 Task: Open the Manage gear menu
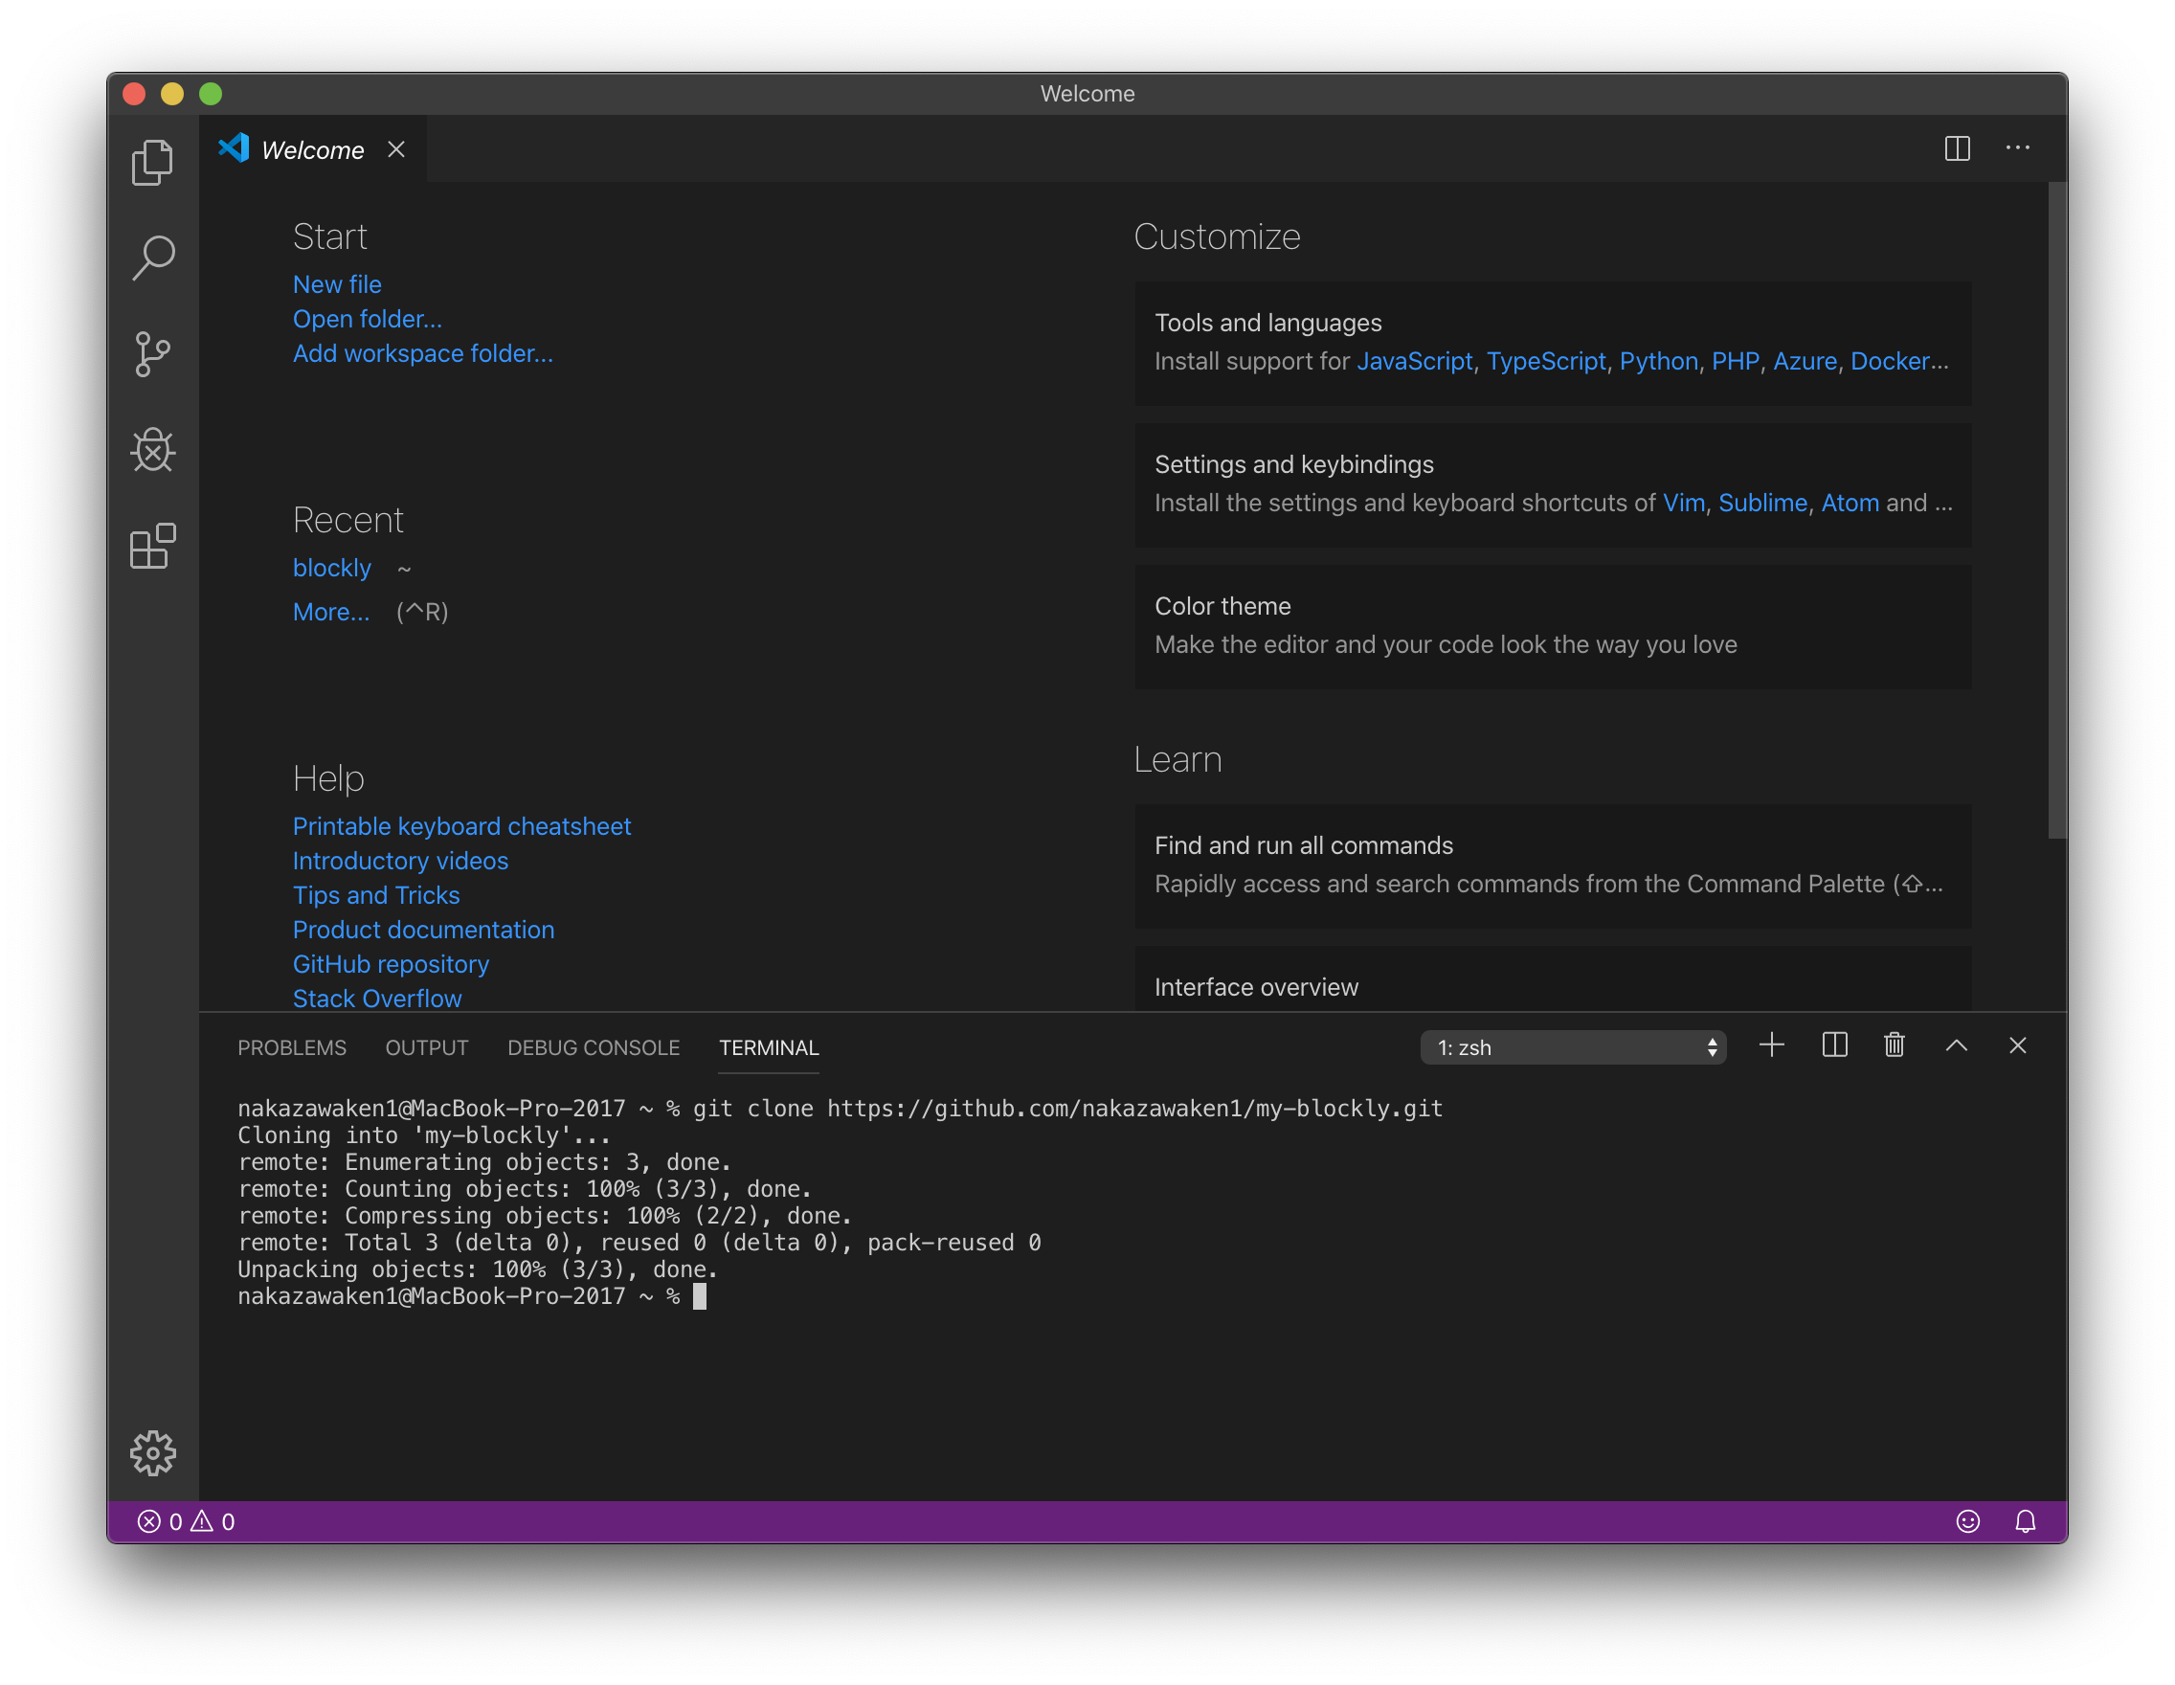pyautogui.click(x=153, y=1453)
